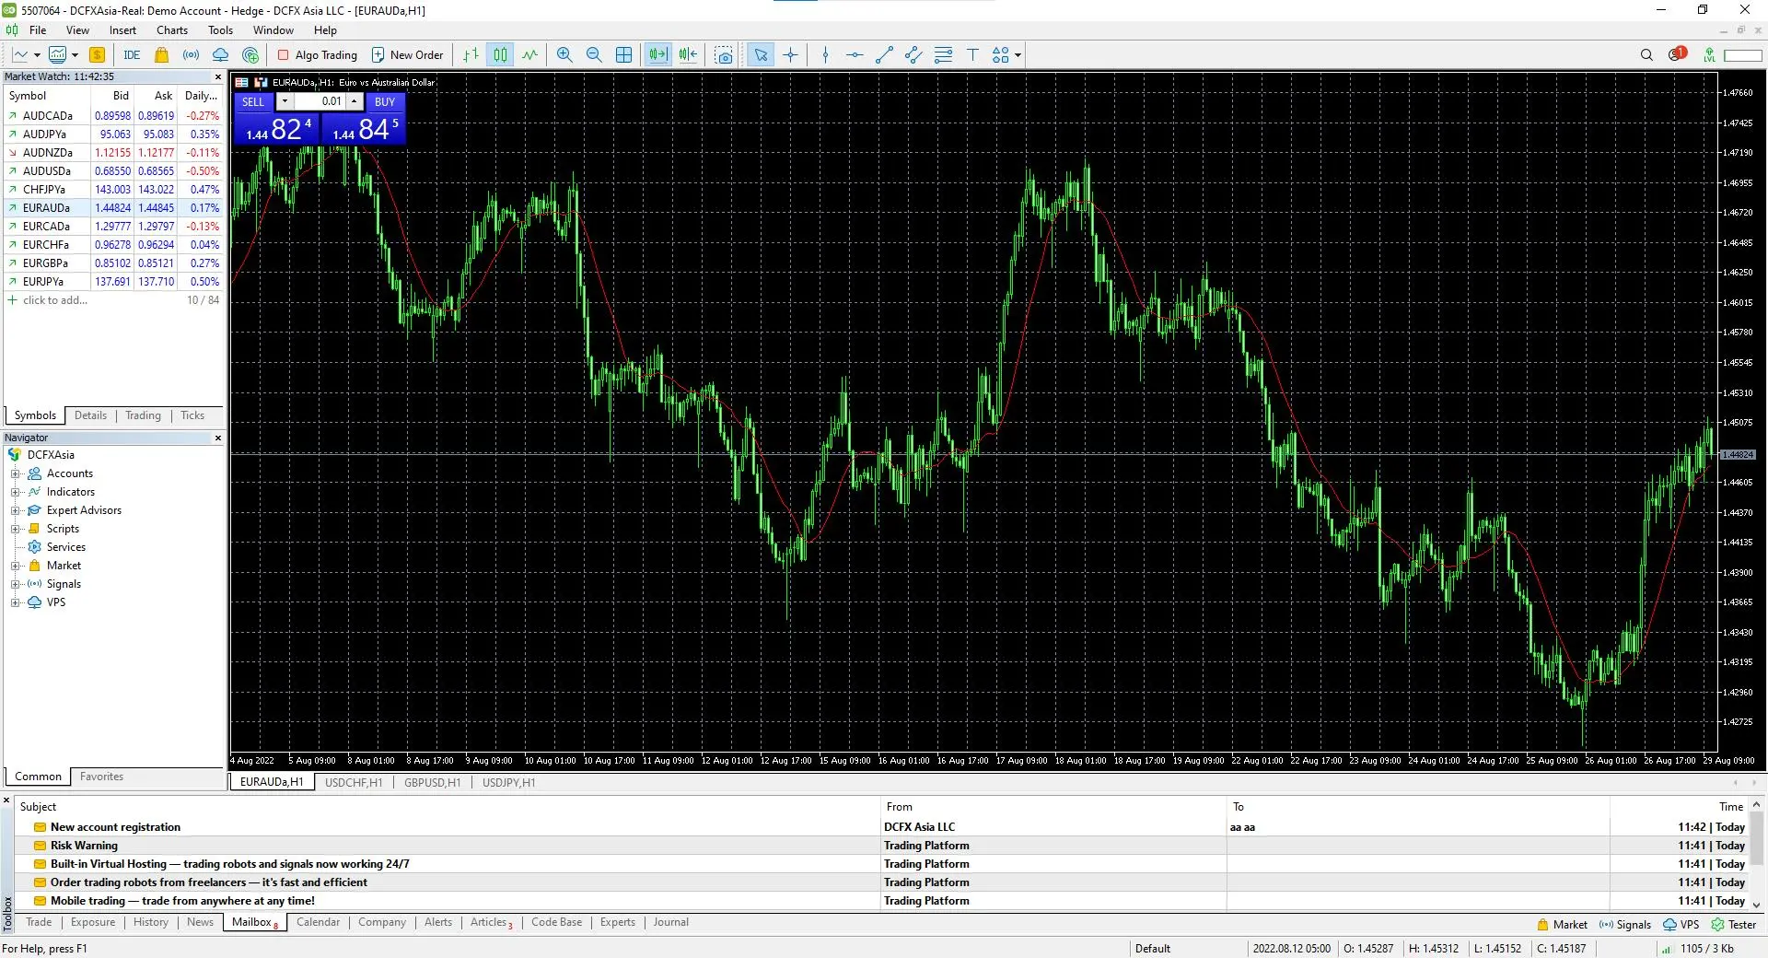The height and width of the screenshot is (958, 1768).
Task: Click the search magnifier icon
Action: [1646, 55]
